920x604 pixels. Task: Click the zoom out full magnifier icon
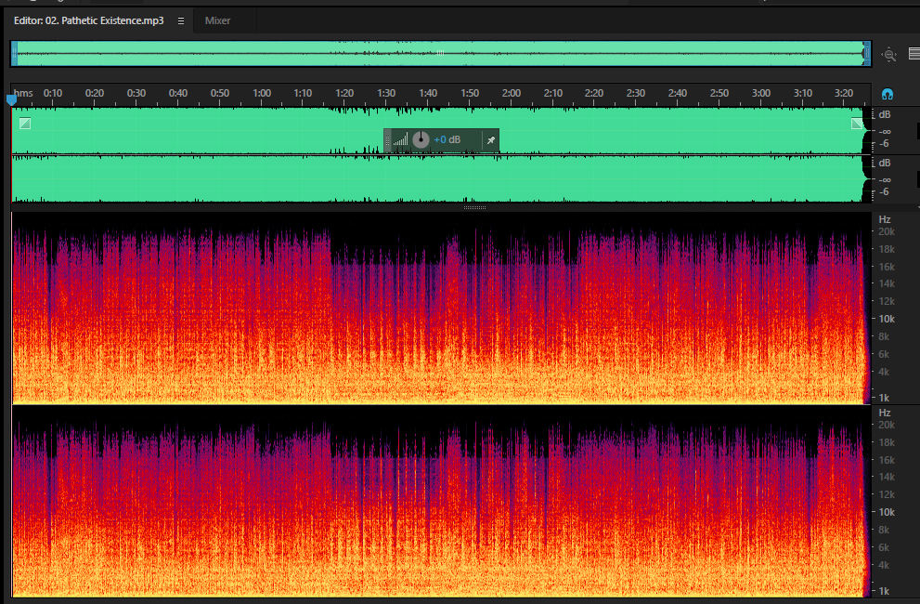click(889, 55)
